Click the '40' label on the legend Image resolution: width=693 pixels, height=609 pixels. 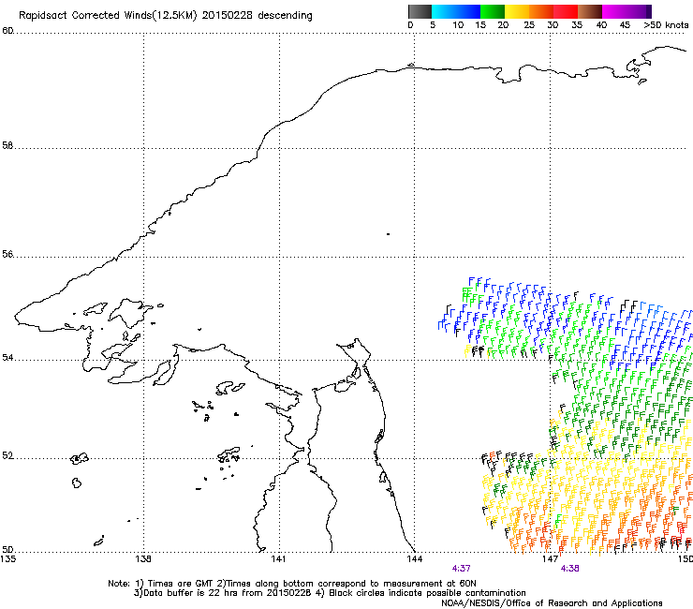601,25
